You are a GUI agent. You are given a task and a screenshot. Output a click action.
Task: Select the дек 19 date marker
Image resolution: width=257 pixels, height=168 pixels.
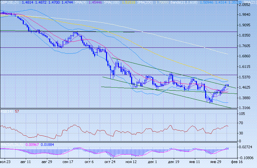tap(173, 162)
